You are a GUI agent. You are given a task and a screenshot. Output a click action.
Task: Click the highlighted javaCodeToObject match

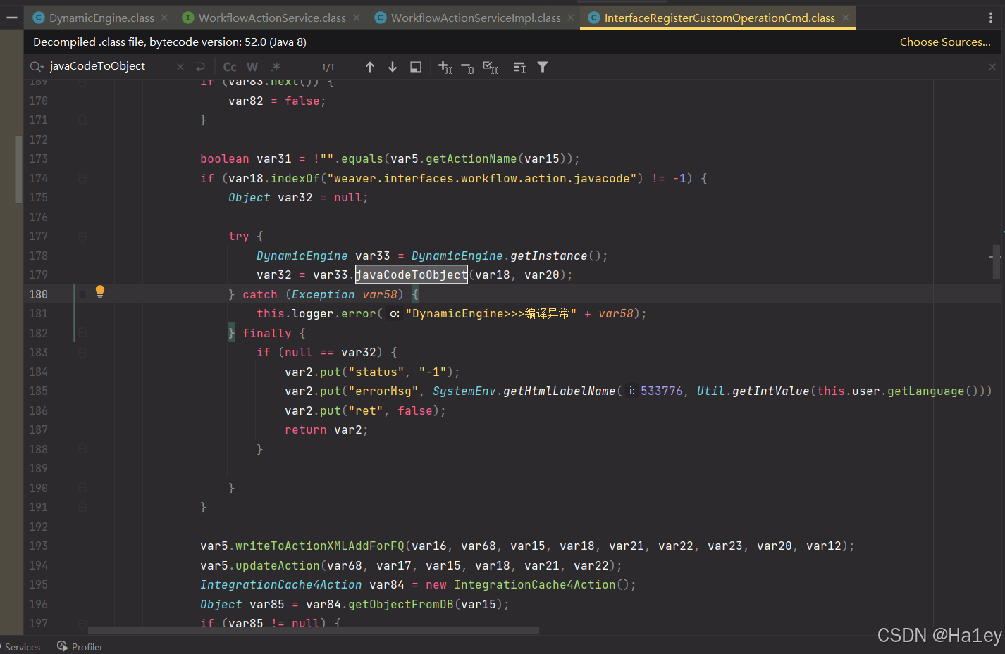[x=411, y=275]
